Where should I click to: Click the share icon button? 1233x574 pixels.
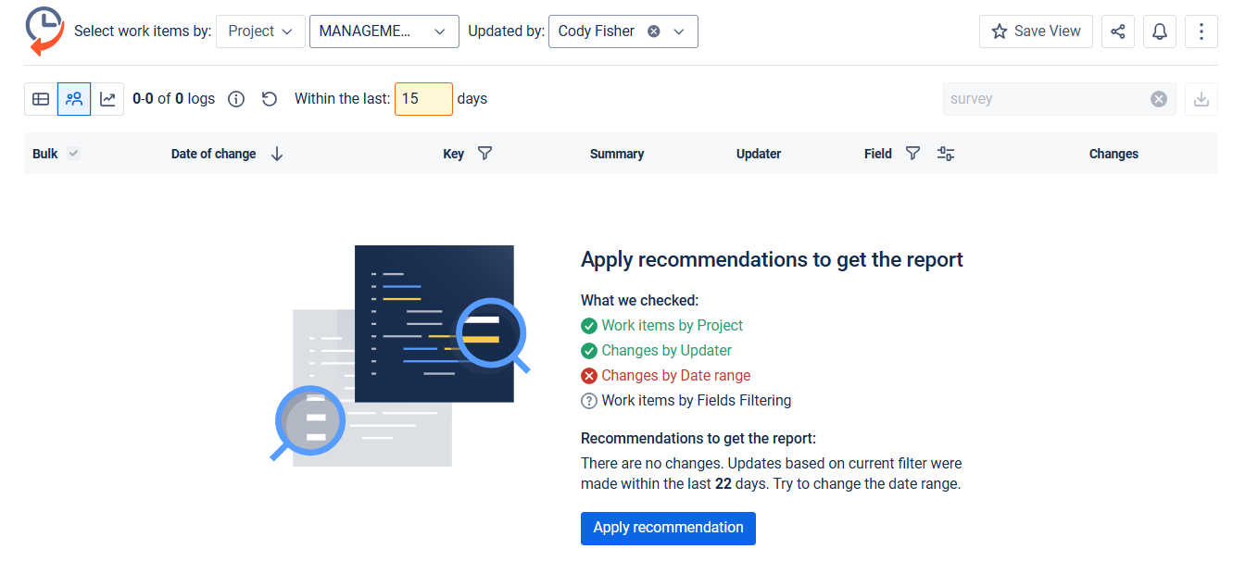tap(1118, 31)
